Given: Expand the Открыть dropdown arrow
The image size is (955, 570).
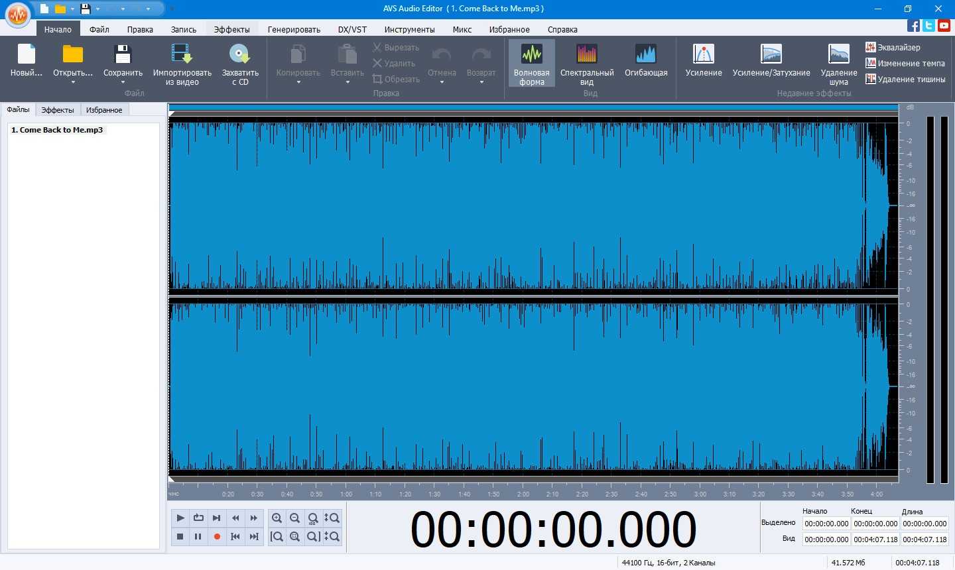Looking at the screenshot, I should coord(73,82).
